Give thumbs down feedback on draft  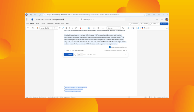point(126,51)
